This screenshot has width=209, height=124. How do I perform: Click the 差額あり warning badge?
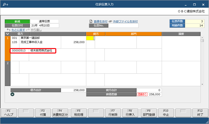pyautogui.click(x=142, y=95)
